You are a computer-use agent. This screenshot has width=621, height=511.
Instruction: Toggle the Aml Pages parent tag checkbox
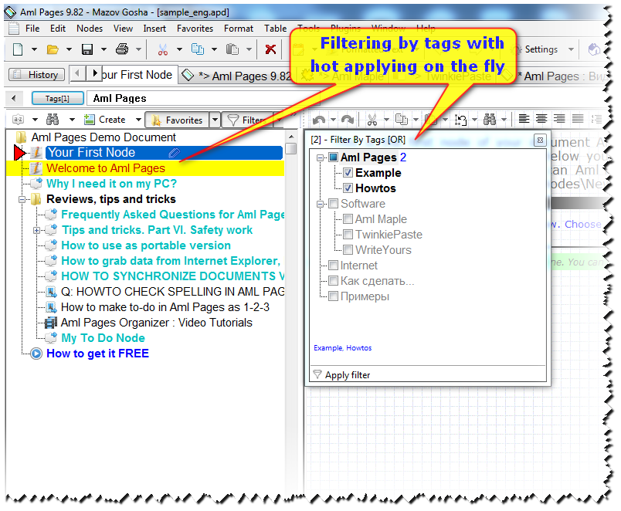pyautogui.click(x=334, y=157)
